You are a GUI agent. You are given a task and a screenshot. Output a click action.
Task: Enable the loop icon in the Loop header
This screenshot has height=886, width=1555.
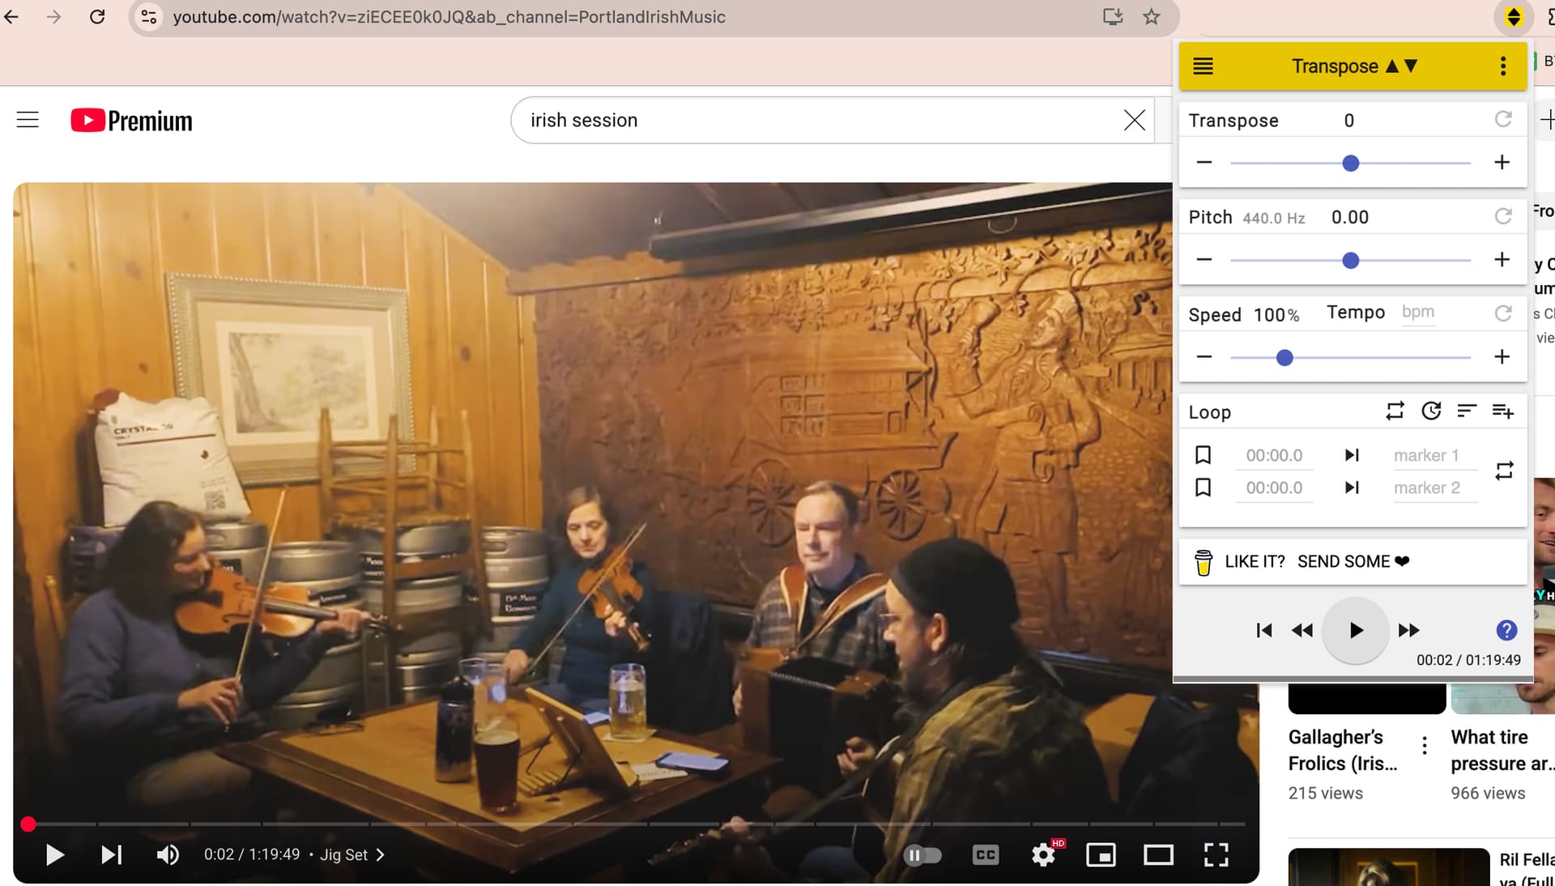pos(1395,411)
